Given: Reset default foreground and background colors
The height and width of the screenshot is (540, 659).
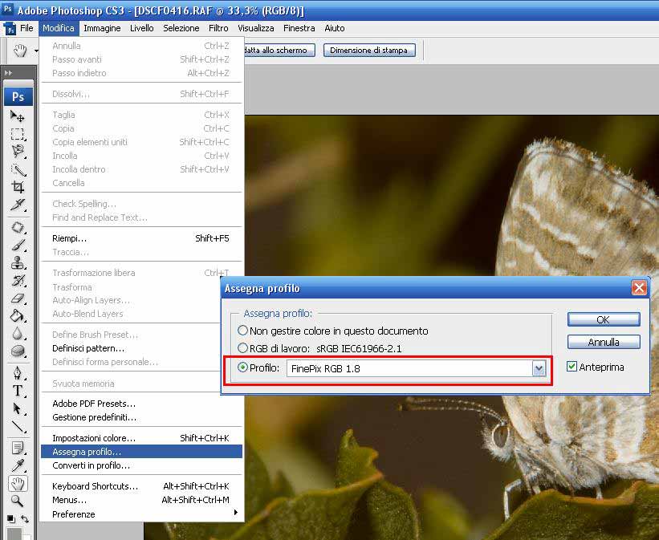Looking at the screenshot, I should click(11, 519).
